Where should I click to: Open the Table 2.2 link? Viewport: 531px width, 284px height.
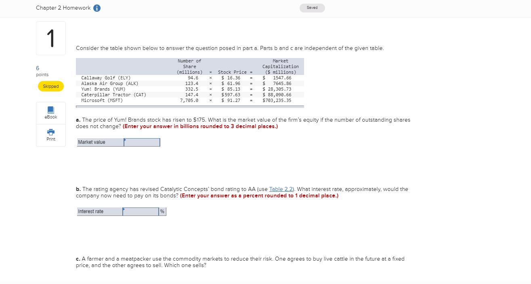(282, 189)
